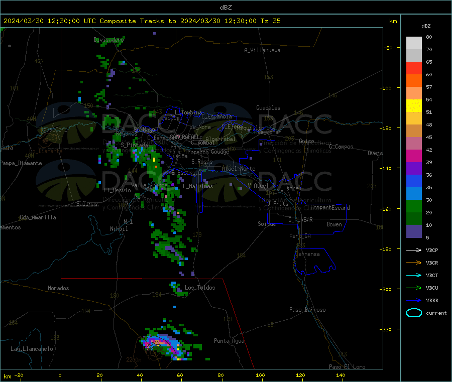Click the Morados map label
452x382 pixels.
(x=58, y=288)
